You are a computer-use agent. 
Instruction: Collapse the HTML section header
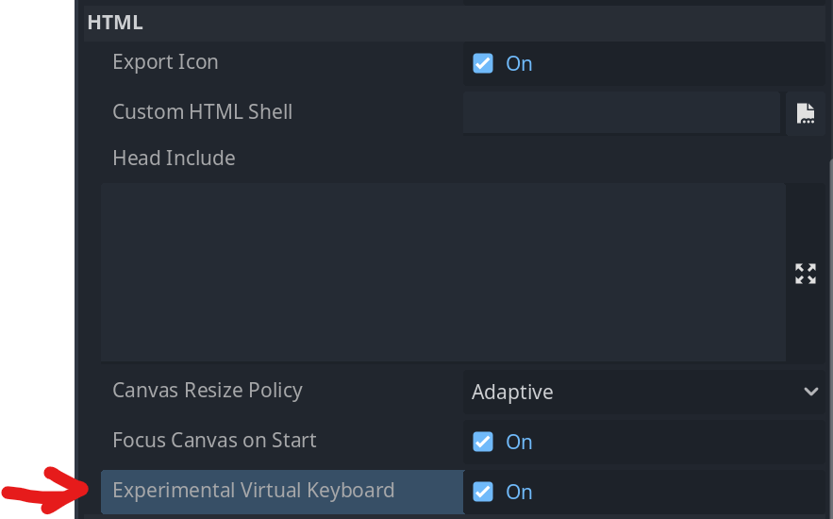pos(454,23)
